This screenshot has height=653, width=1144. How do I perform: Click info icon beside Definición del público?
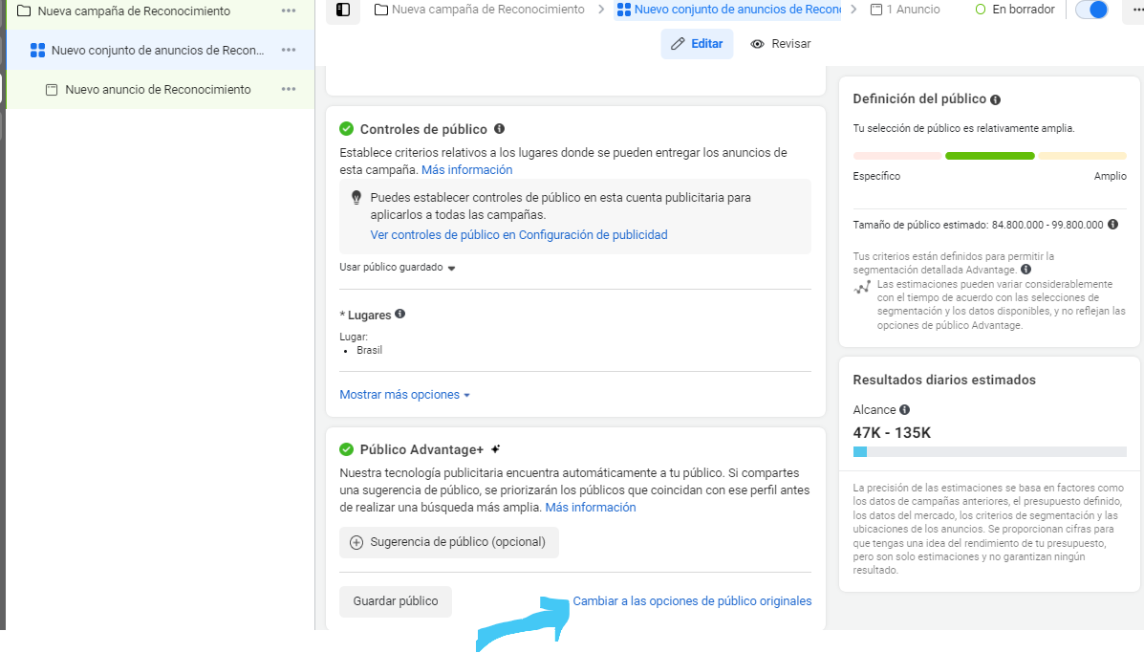995,99
